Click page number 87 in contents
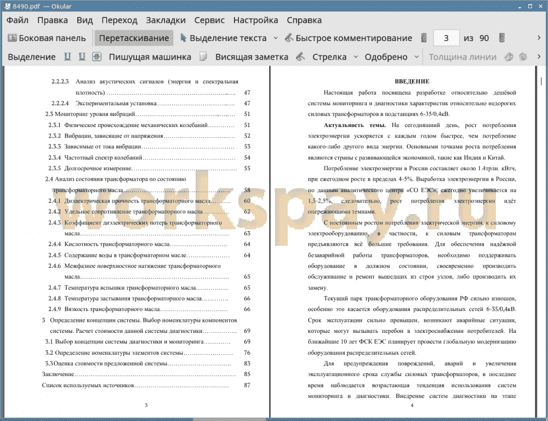 247,385
